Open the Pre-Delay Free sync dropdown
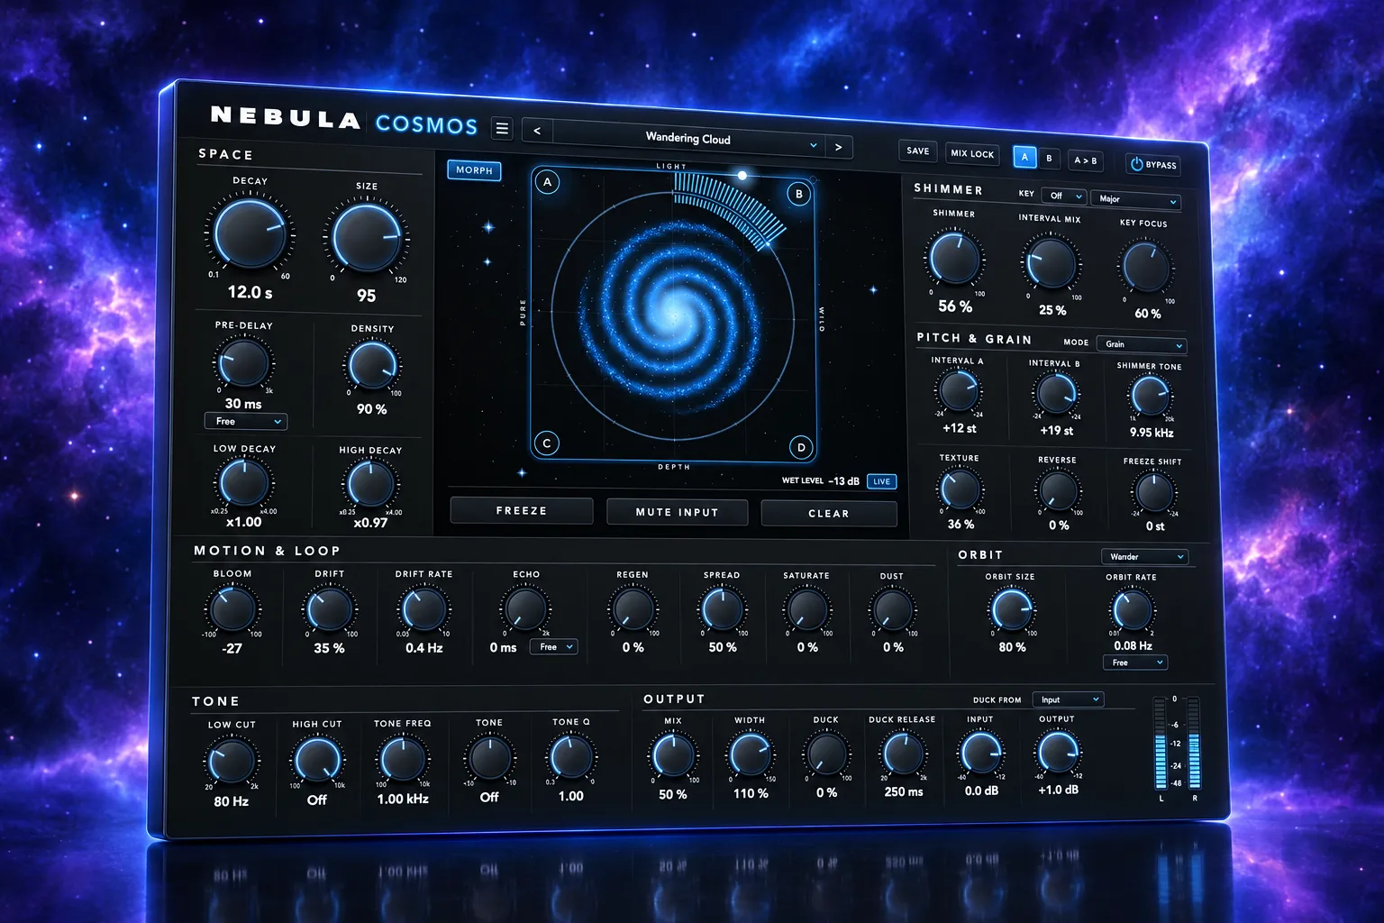This screenshot has height=923, width=1384. (x=246, y=421)
